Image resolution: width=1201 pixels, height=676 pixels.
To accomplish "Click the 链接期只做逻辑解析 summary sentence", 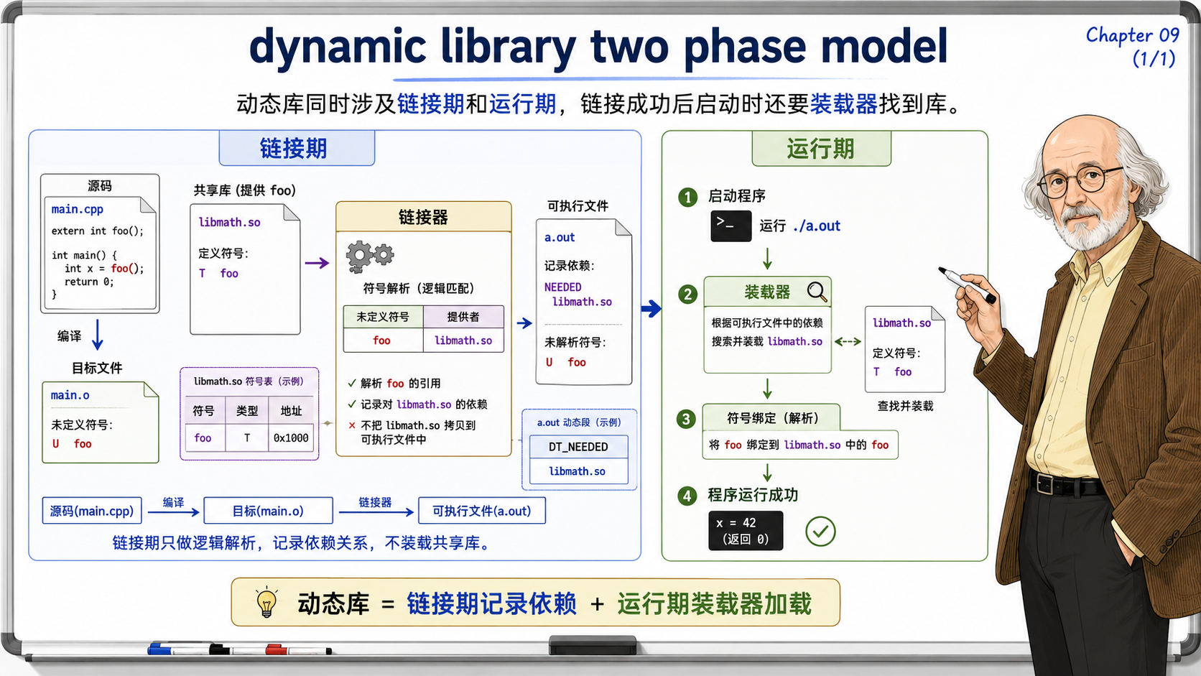I will (x=303, y=543).
